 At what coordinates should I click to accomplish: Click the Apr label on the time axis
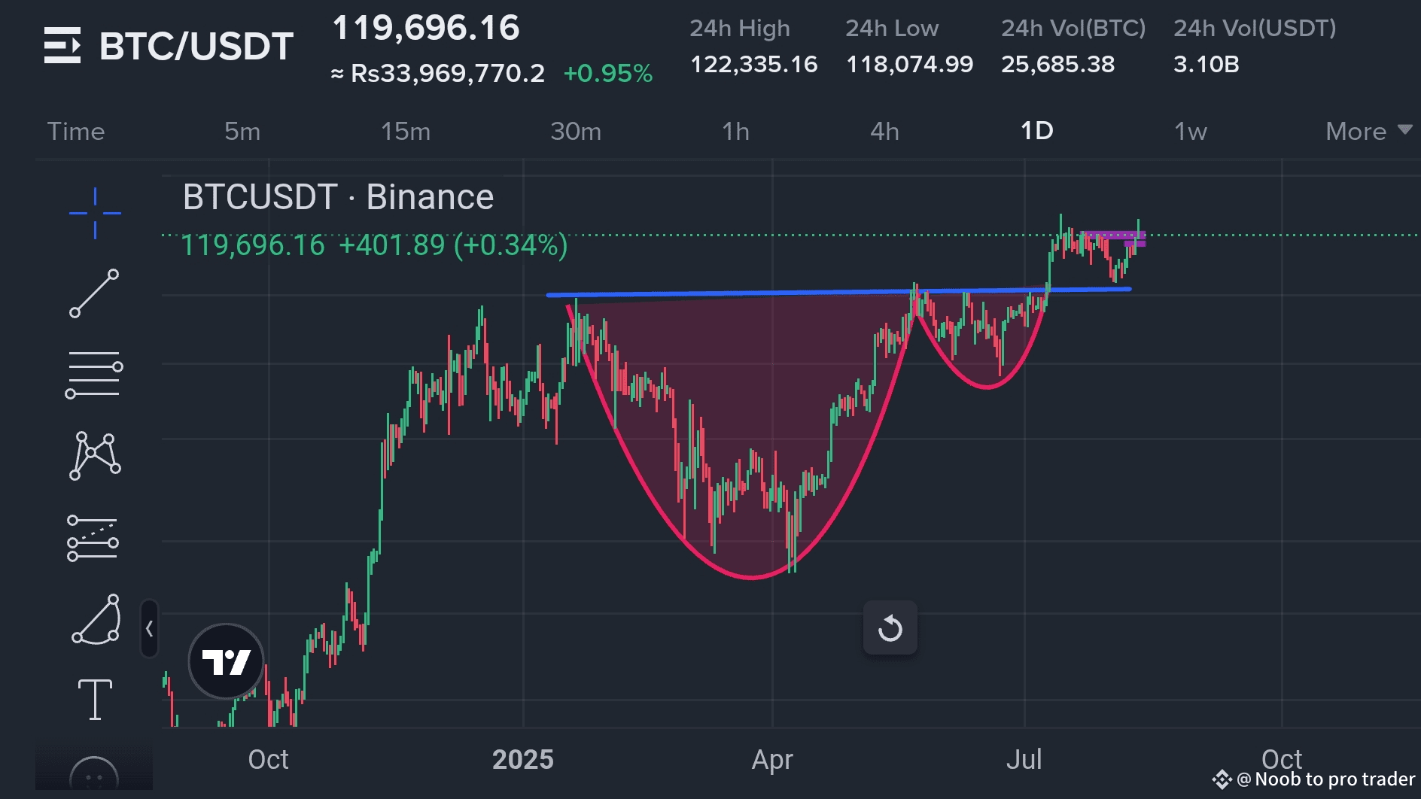[x=772, y=760]
